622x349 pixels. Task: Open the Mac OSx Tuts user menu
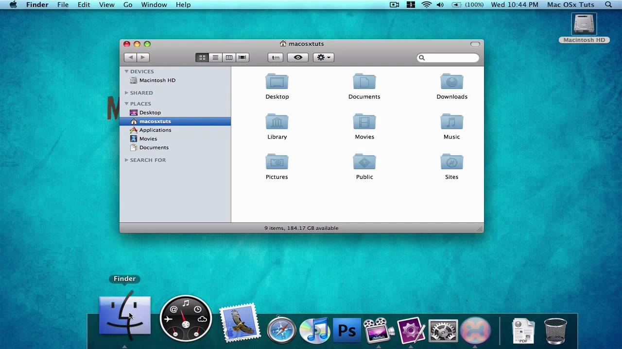point(570,5)
